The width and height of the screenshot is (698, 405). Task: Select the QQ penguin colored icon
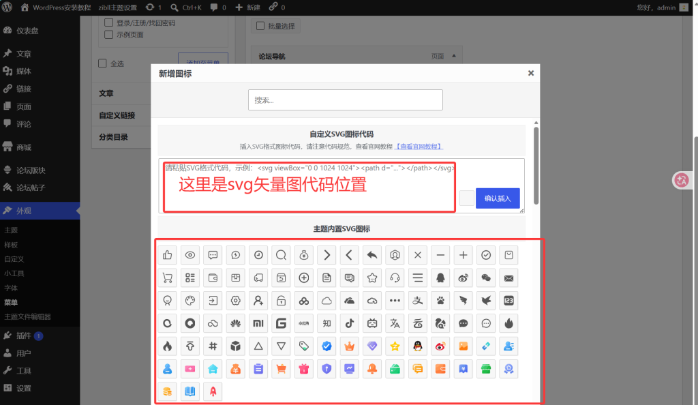click(x=418, y=346)
